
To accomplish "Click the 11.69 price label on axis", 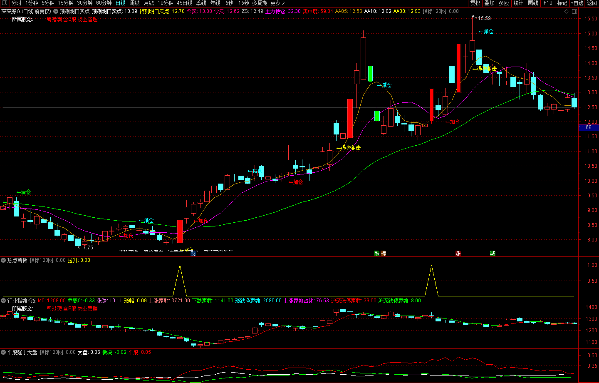I will coord(585,127).
